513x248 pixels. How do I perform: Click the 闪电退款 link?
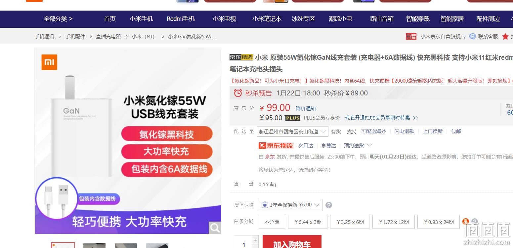(x=404, y=131)
